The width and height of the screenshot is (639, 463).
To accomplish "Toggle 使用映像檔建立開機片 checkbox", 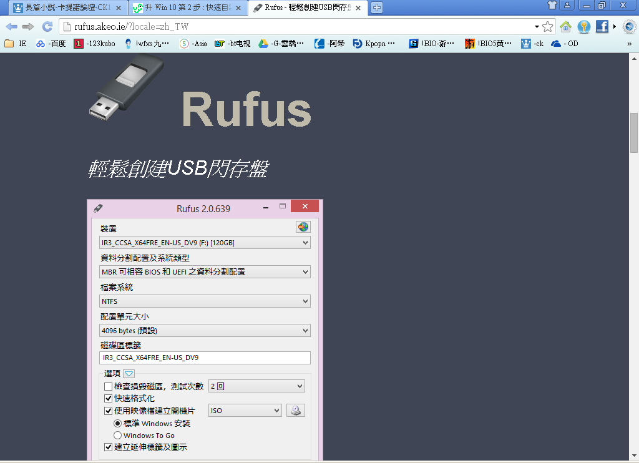I will (x=109, y=411).
